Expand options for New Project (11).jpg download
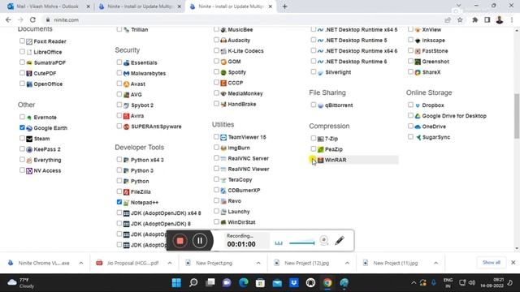This screenshot has width=520, height=292. [435, 263]
